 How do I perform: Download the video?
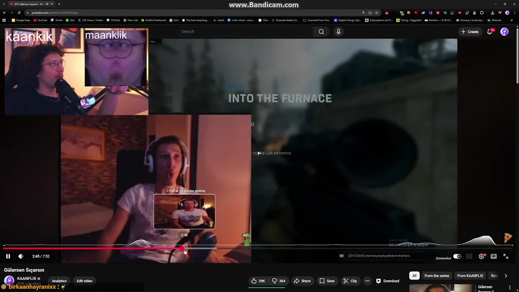click(388, 281)
